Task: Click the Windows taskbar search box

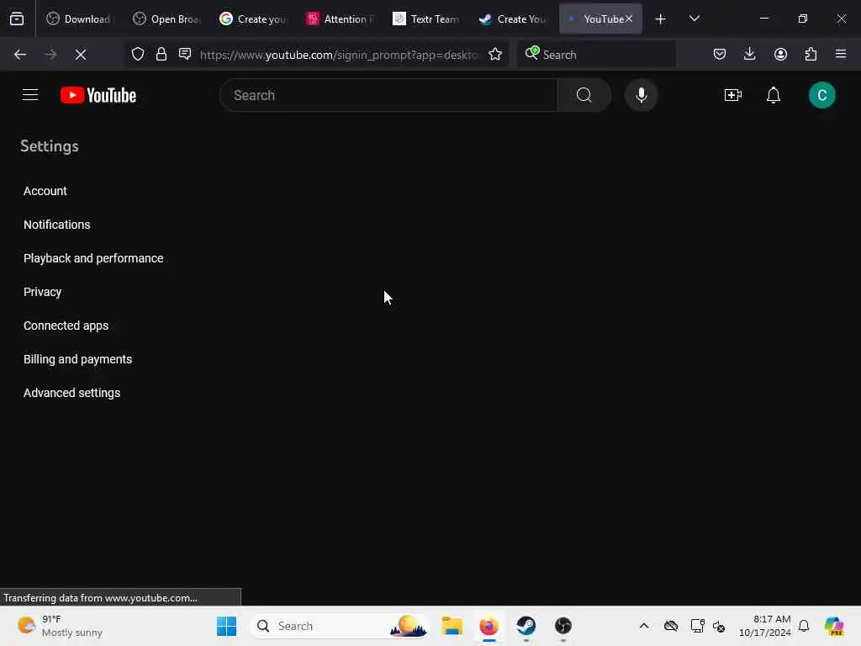Action: [x=340, y=626]
